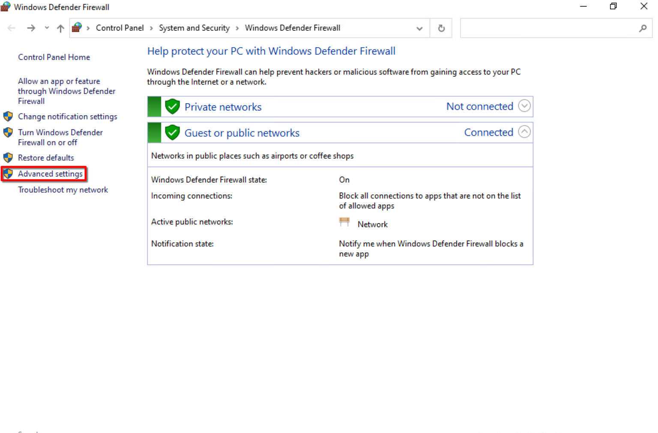Go to System and Security breadcrumb
The image size is (658, 433).
[194, 28]
